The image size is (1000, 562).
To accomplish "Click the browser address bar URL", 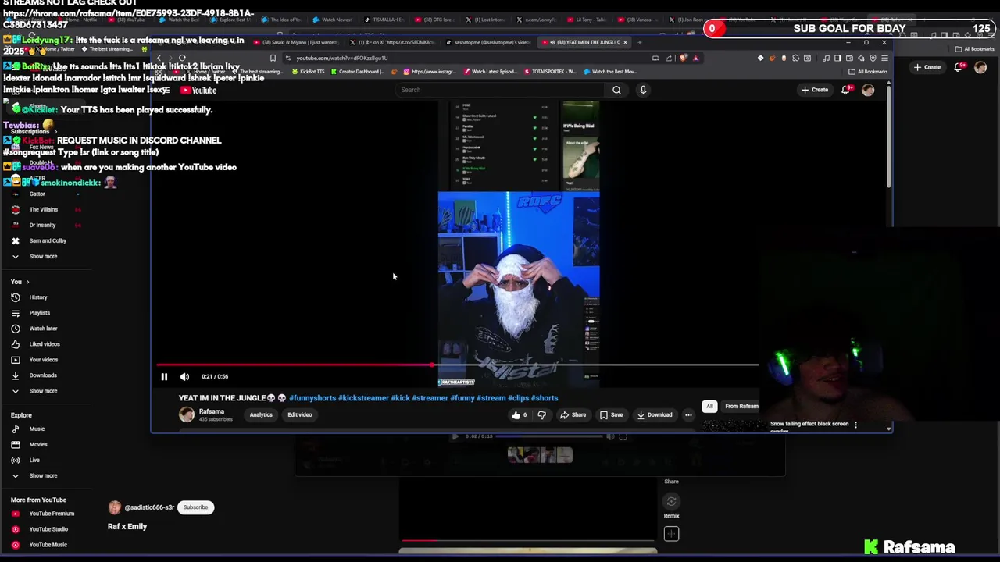I will pos(342,58).
